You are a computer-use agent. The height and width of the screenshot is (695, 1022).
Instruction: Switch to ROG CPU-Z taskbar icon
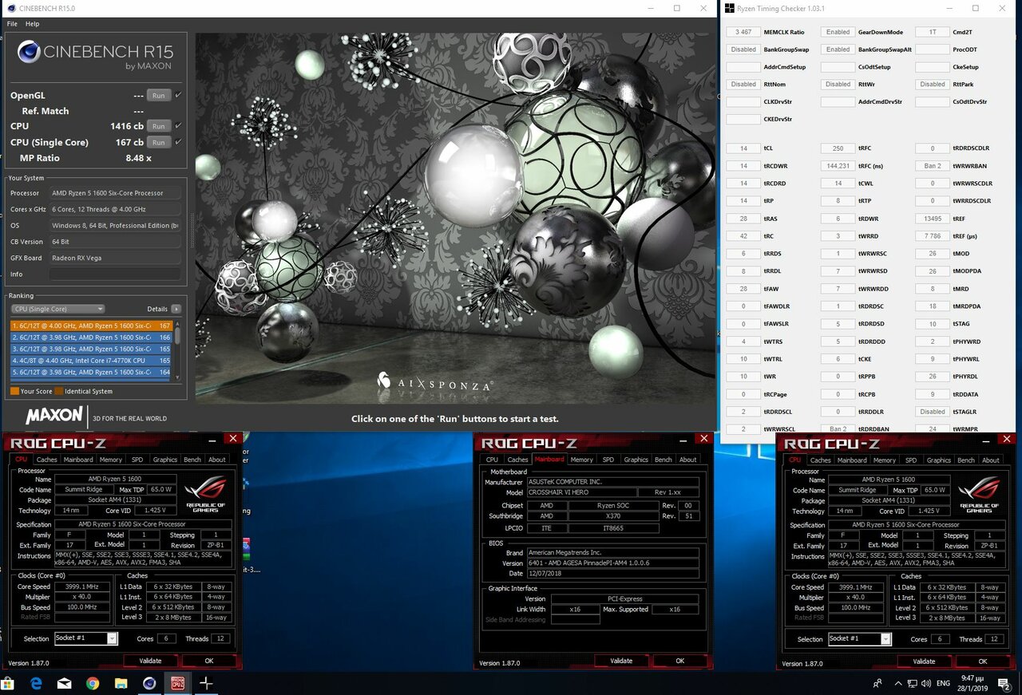point(177,683)
